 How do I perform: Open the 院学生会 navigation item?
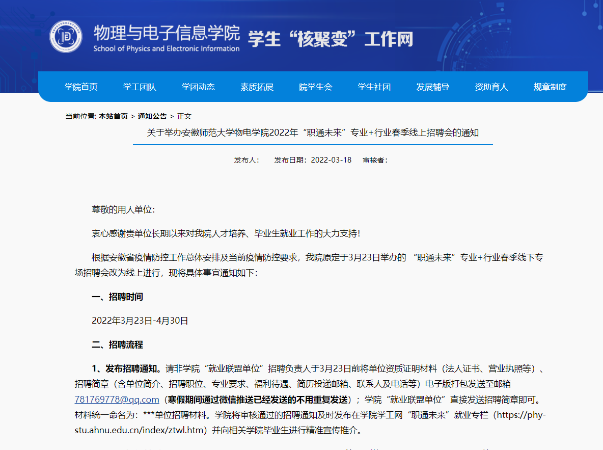point(315,87)
